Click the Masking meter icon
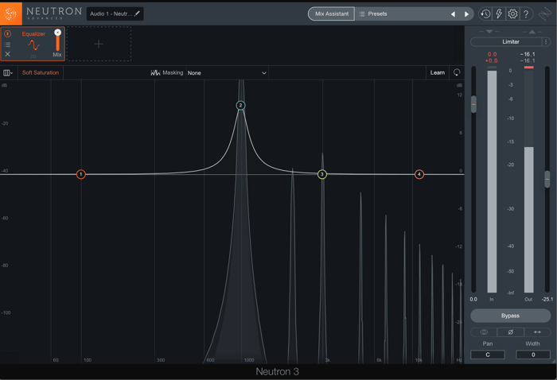557x380 pixels. point(155,72)
